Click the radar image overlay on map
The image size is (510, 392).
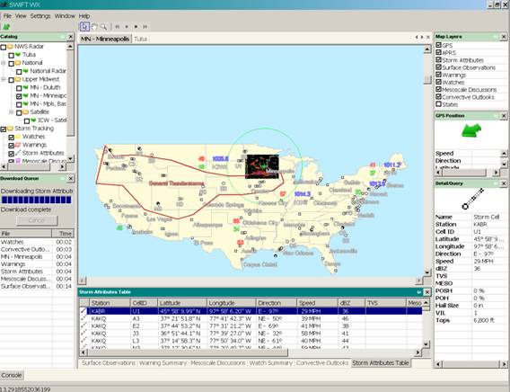tap(262, 166)
